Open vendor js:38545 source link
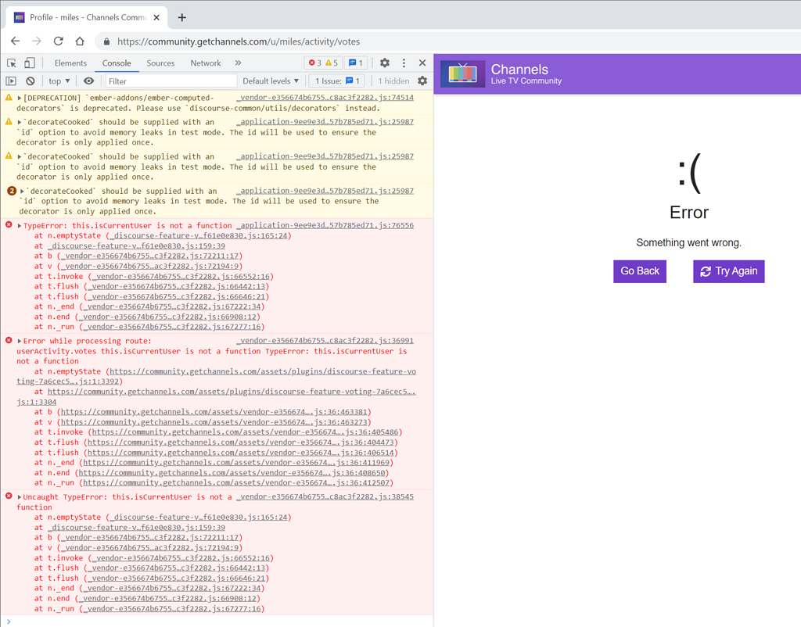 [x=325, y=496]
